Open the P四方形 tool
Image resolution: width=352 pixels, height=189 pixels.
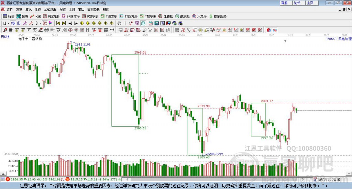coord(51,16)
